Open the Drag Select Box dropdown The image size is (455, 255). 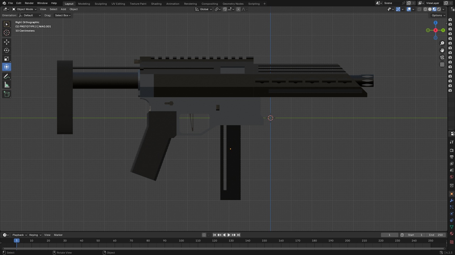63,15
